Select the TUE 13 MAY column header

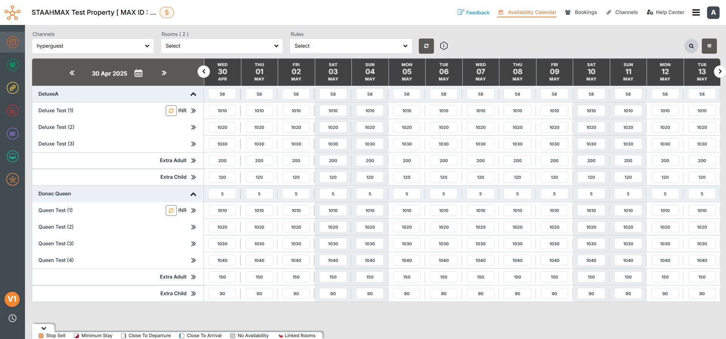pyautogui.click(x=702, y=72)
